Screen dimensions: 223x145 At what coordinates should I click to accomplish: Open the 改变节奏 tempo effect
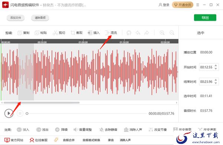[158, 129]
